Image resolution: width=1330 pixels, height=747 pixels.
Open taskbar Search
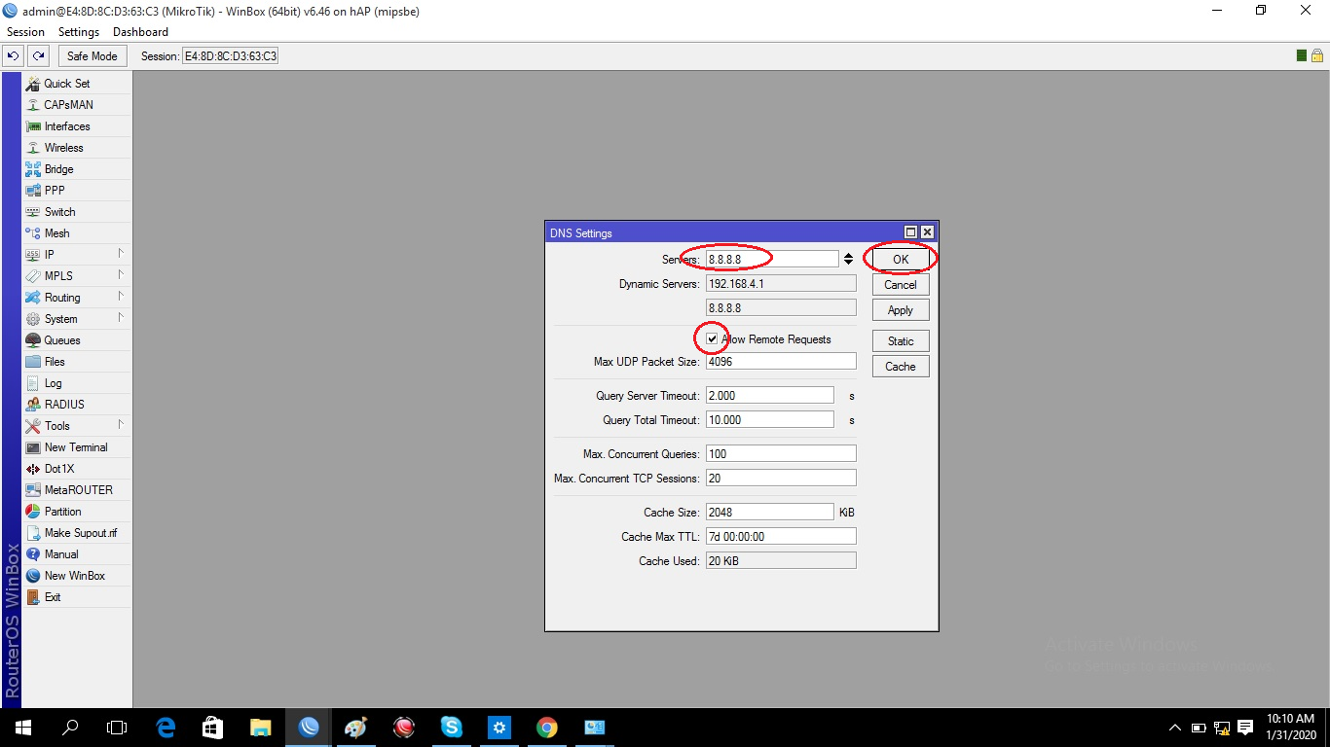click(70, 728)
